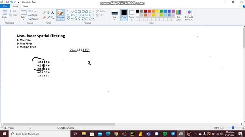Expand the Shapes gallery more arrow
This screenshot has height=137, width=245.
coord(93,19)
